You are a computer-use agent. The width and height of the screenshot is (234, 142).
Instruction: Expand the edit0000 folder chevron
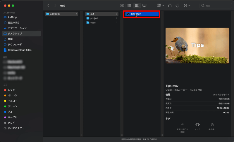76,14
